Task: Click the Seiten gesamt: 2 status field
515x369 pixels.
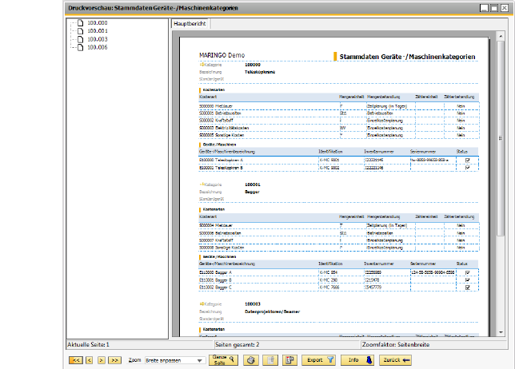Action: pyautogui.click(x=287, y=345)
